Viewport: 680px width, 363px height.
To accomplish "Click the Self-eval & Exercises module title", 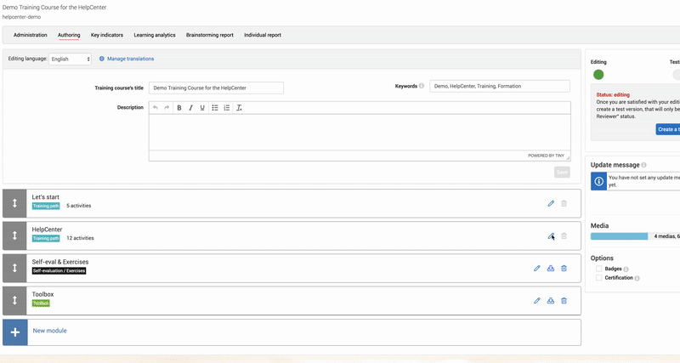I will pyautogui.click(x=60, y=262).
